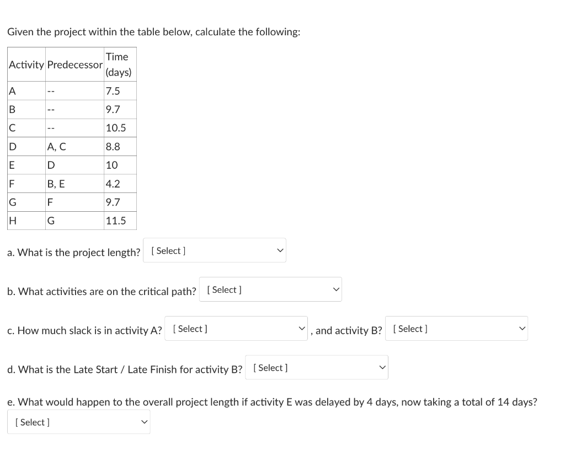Select the Activity column header

(25, 64)
